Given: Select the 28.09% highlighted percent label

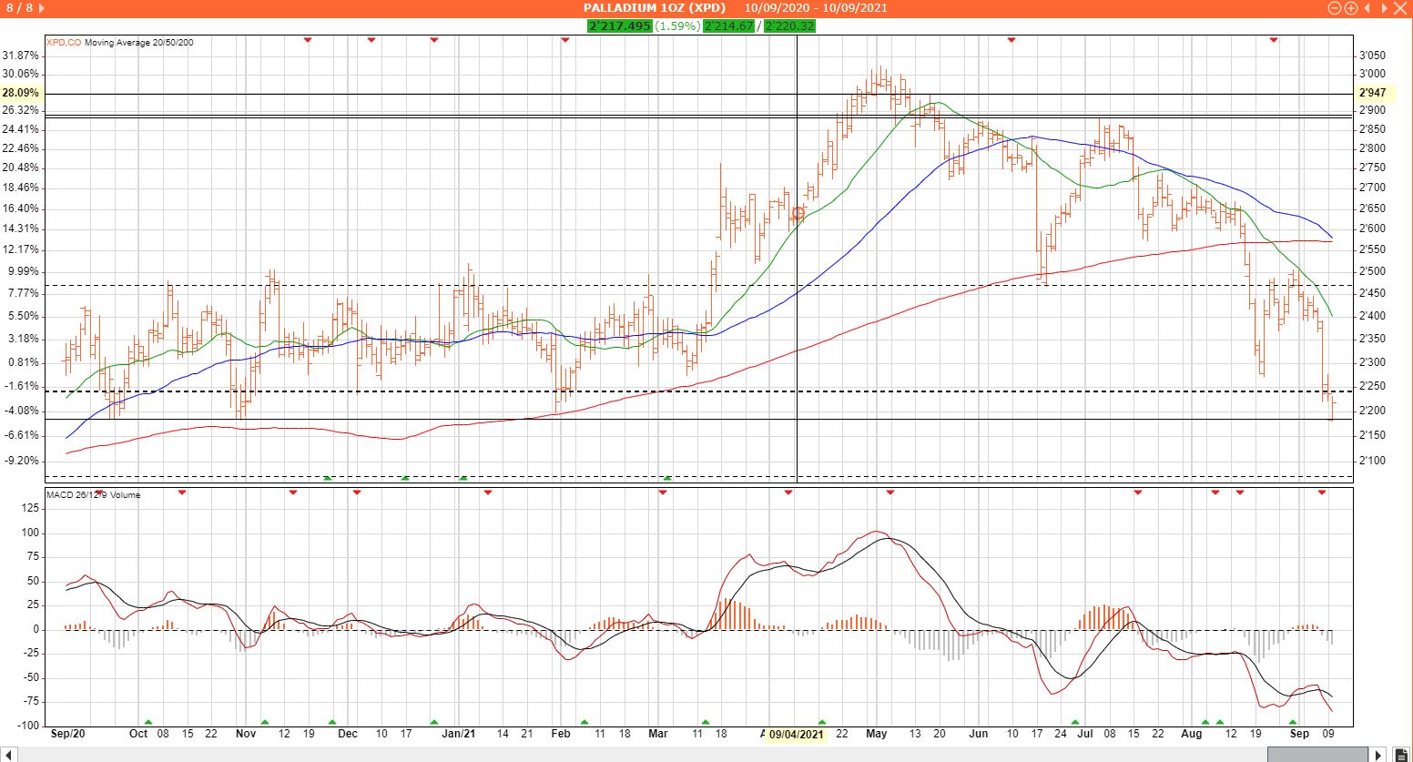Looking at the screenshot, I should (20, 93).
